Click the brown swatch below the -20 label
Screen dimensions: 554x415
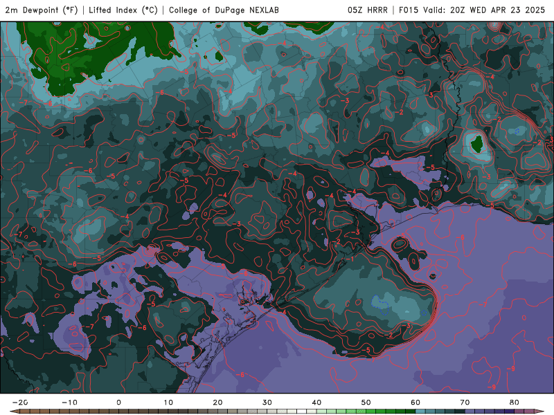[24, 412]
